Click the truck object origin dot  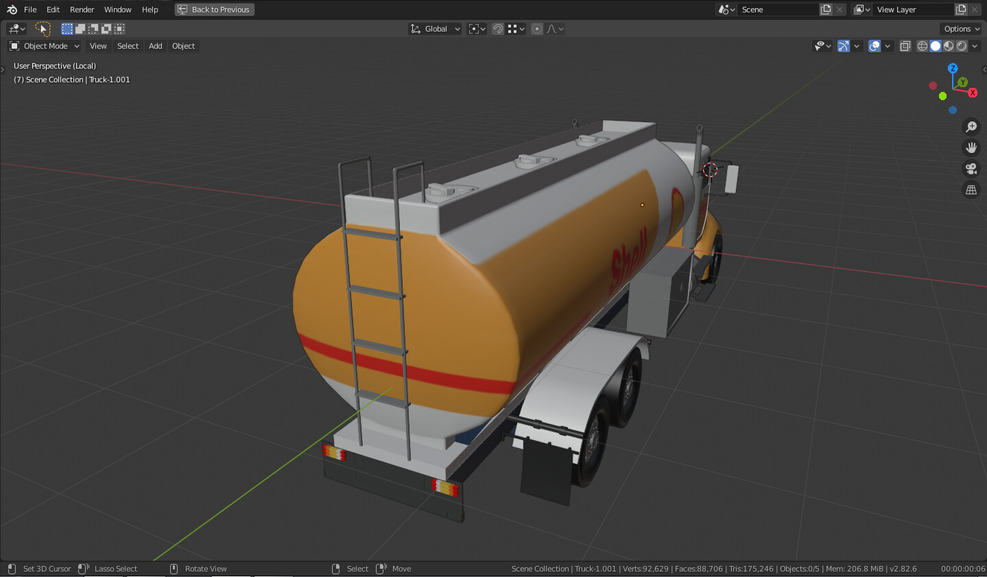click(642, 204)
